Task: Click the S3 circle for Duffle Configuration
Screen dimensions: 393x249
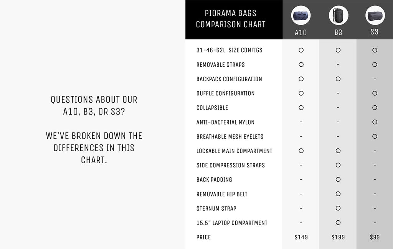Action: click(x=375, y=93)
